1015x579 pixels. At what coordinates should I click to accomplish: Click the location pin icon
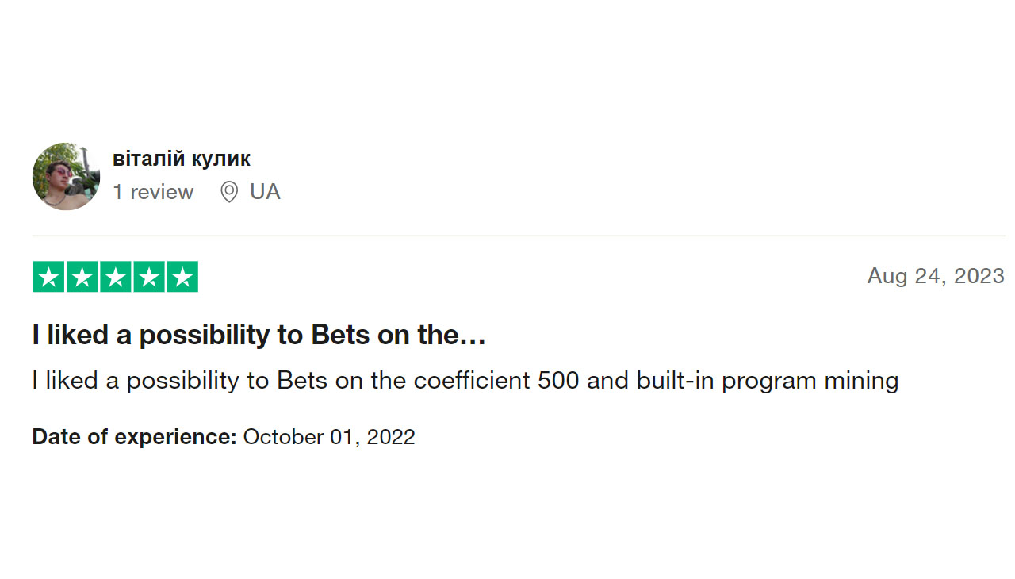coord(229,192)
